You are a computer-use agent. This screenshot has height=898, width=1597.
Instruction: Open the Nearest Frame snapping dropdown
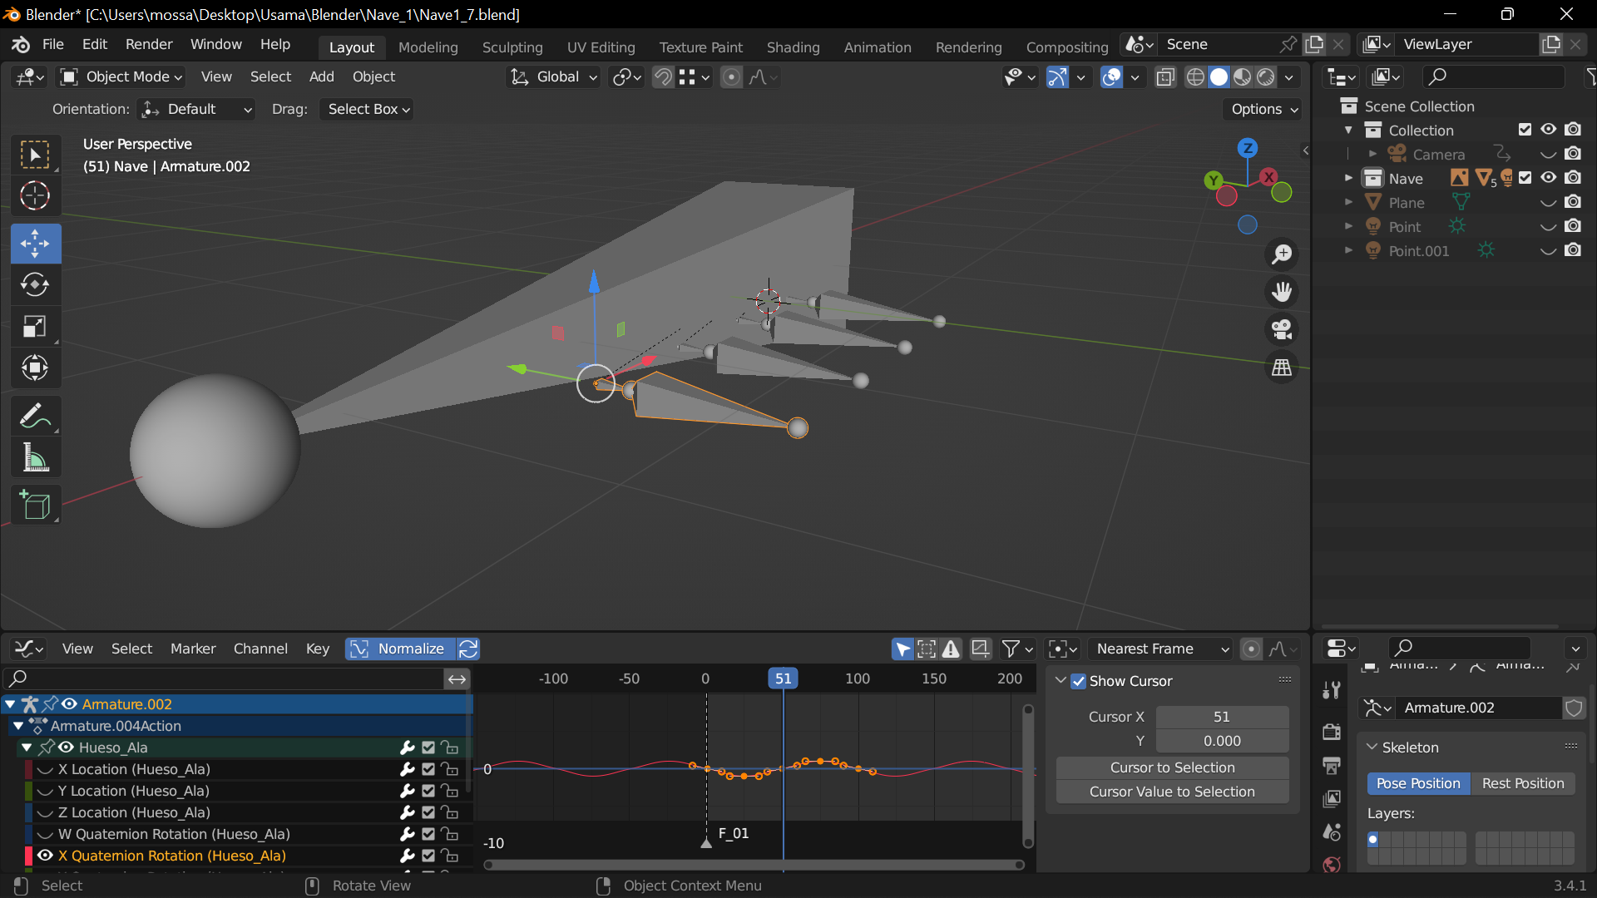coord(1160,649)
